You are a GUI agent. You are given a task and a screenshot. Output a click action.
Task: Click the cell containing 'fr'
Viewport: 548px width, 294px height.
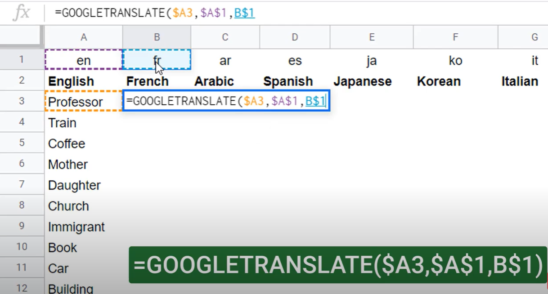click(x=157, y=60)
